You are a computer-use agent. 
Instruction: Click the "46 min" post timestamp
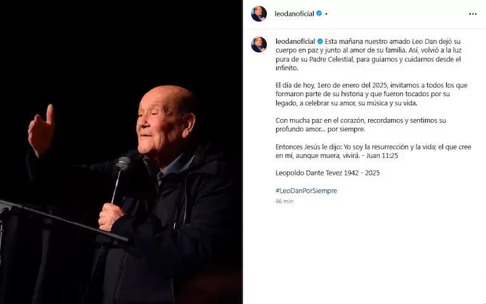[x=285, y=201]
